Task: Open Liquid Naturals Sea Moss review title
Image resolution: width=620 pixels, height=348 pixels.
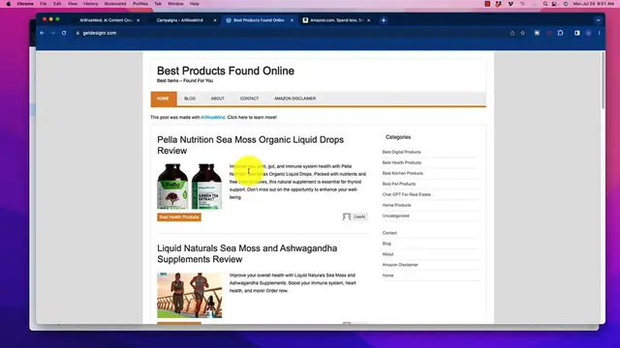Action: (247, 253)
